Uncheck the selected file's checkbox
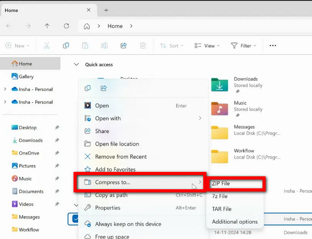Image resolution: width=312 pixels, height=239 pixels. tap(75, 219)
